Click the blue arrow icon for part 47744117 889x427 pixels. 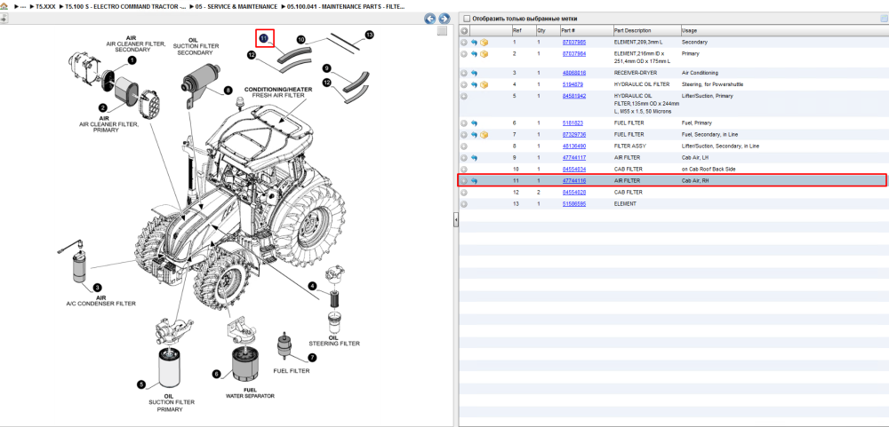tap(474, 157)
